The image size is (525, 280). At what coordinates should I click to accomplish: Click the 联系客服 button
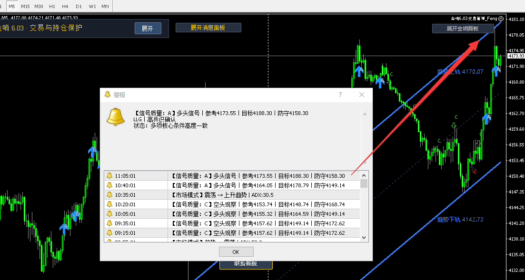[x=246, y=264]
